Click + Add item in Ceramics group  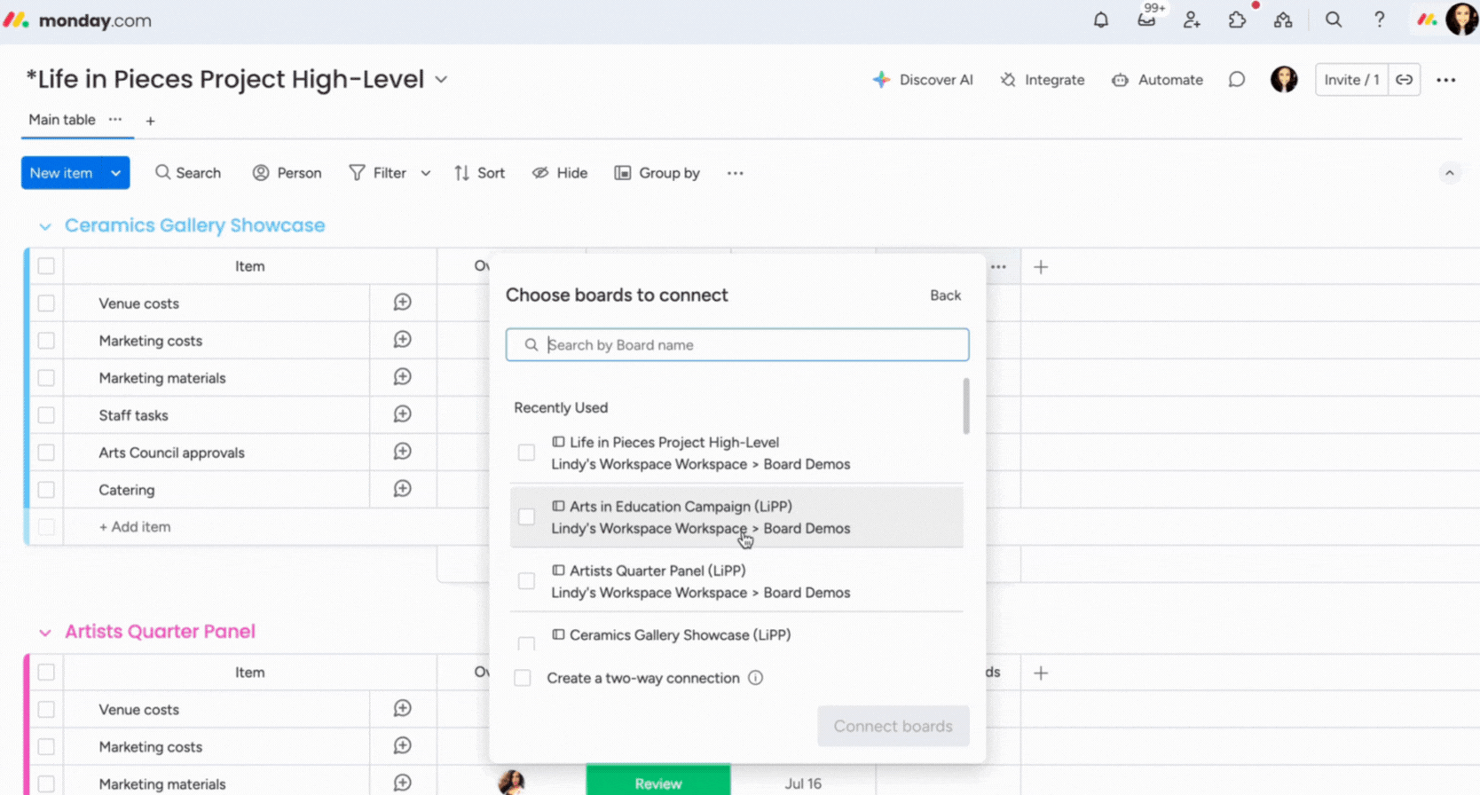click(135, 527)
